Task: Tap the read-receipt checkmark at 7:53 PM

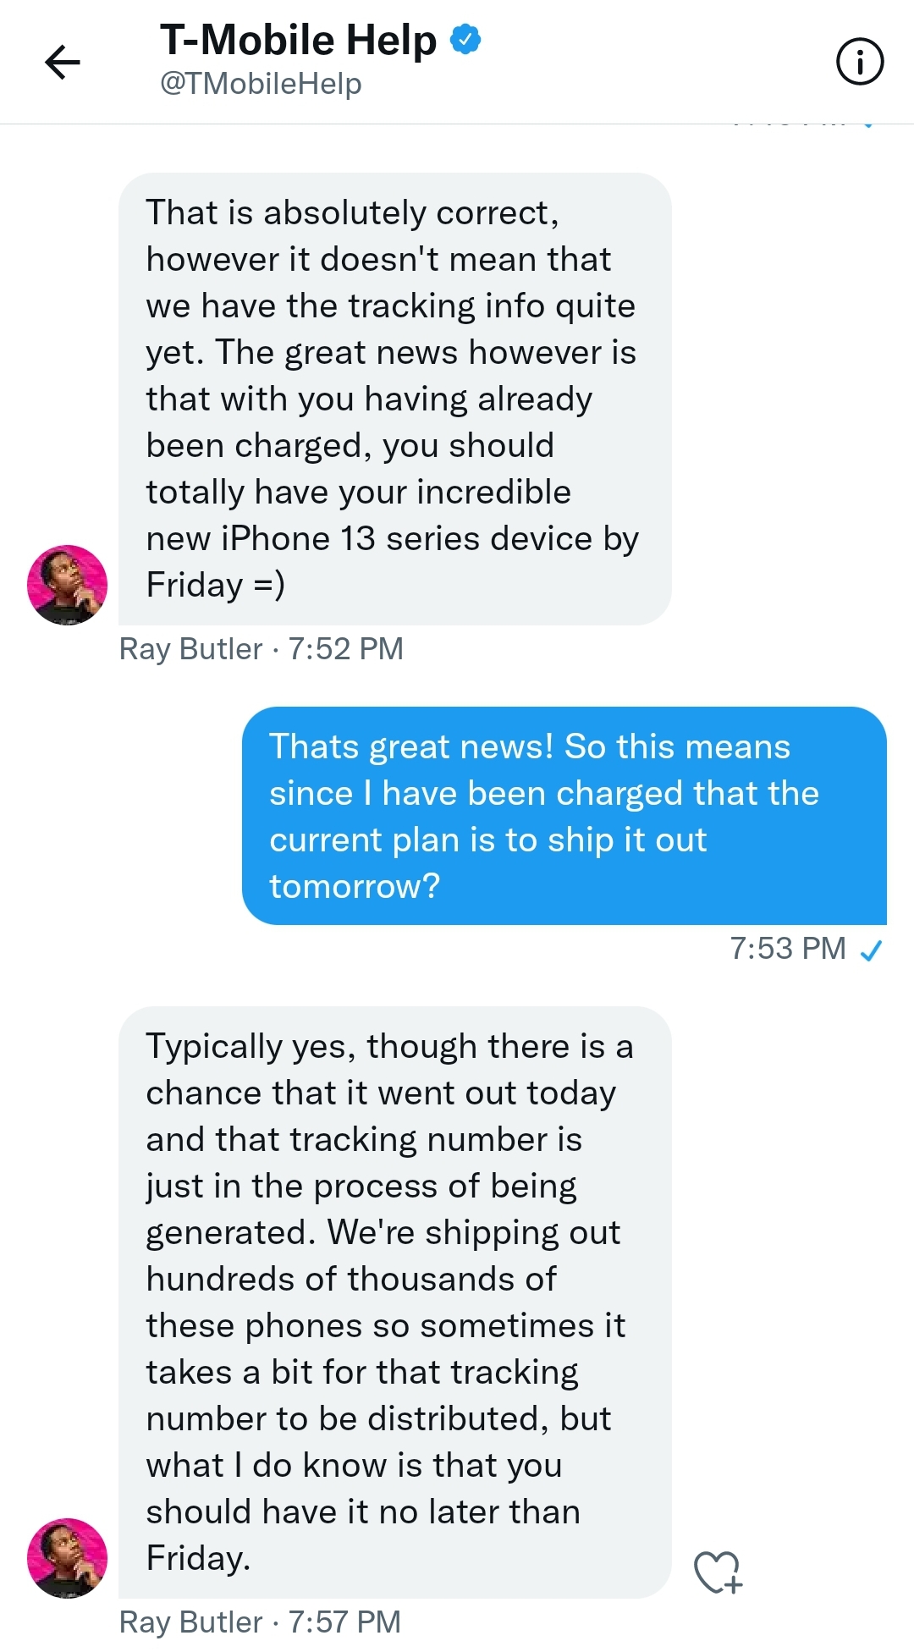Action: point(871,950)
